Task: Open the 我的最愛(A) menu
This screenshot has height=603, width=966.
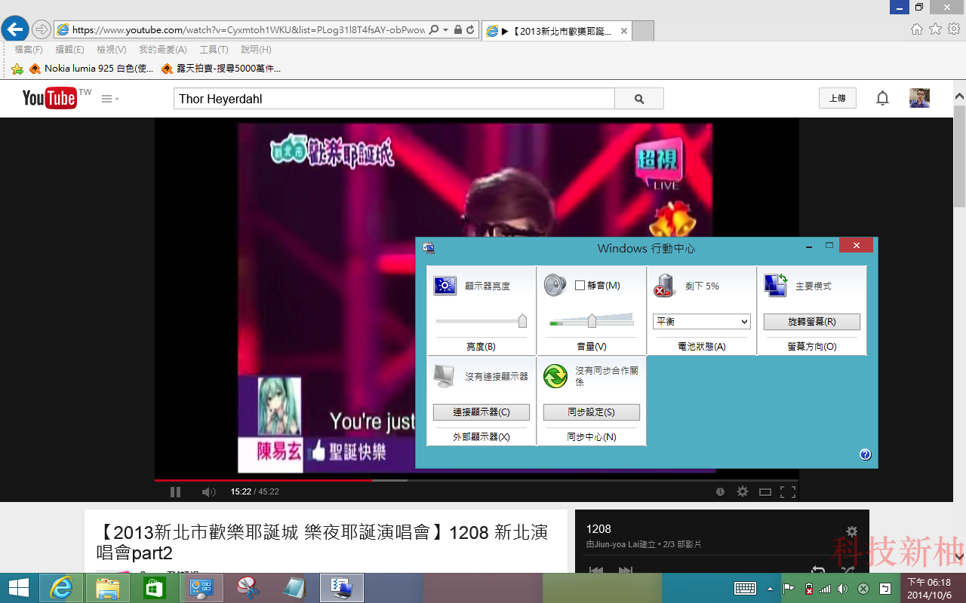Action: pos(162,50)
